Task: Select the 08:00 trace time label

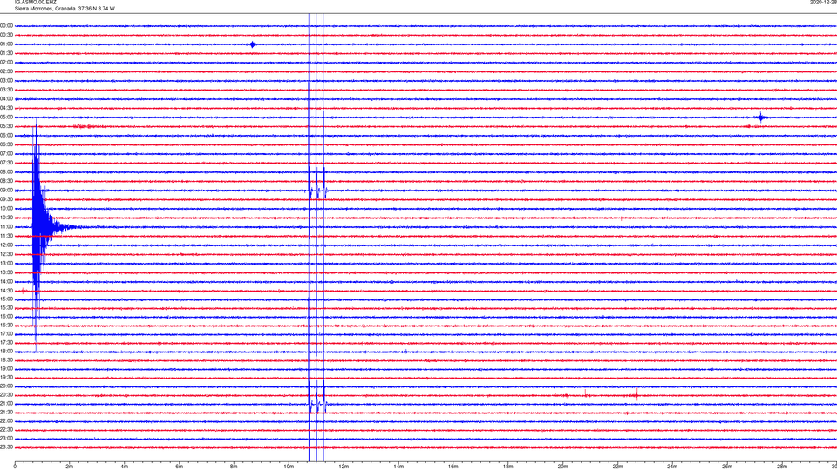Action: [x=6, y=171]
